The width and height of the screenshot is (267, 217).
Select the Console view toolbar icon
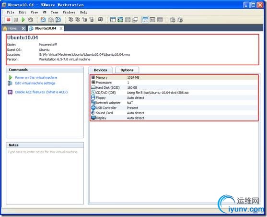point(160,20)
